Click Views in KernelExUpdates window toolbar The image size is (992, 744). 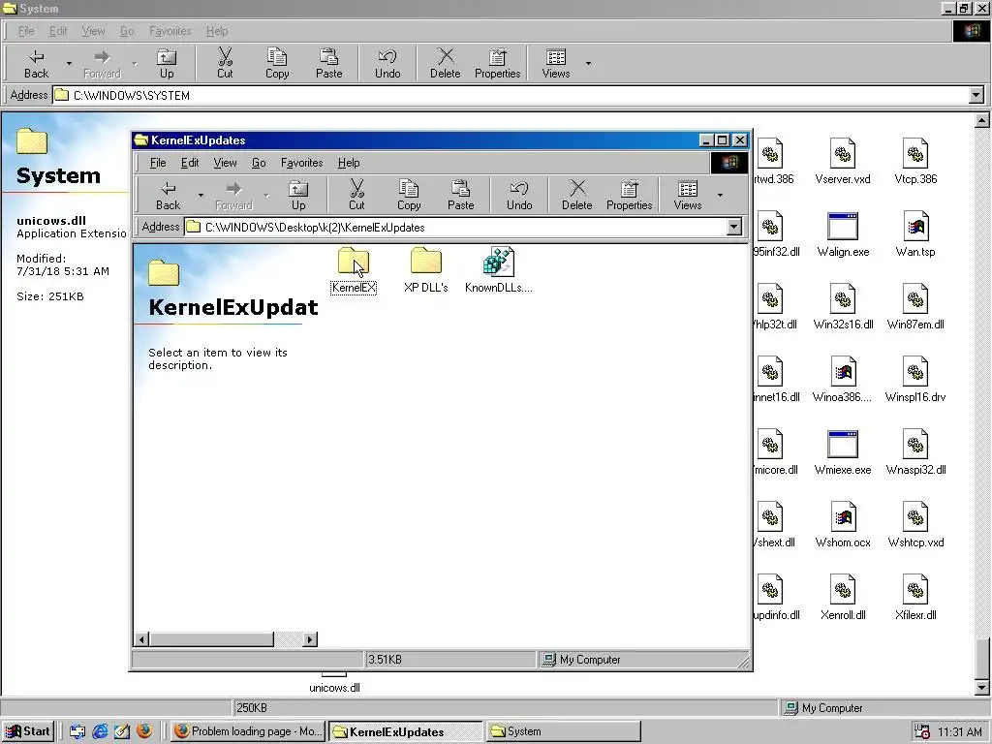coord(687,196)
